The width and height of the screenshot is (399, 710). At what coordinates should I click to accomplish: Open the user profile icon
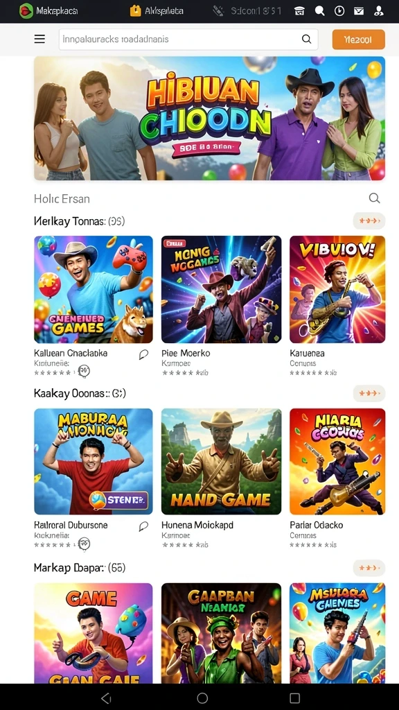point(379,11)
